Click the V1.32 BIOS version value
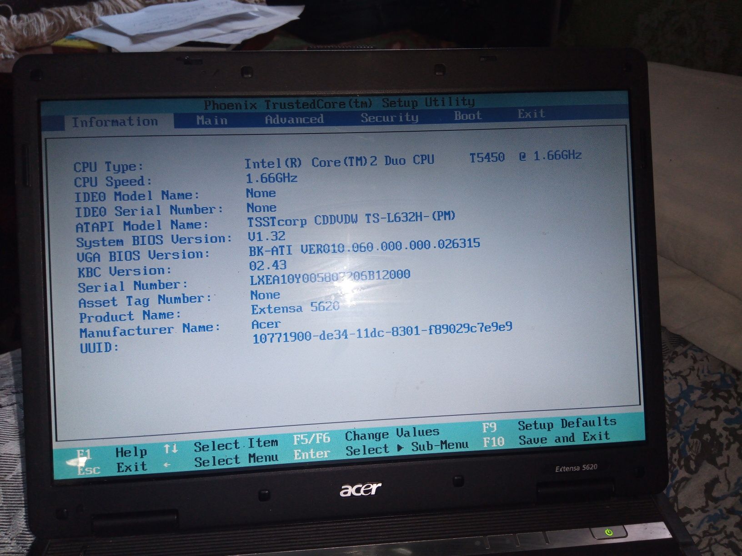Screen dimensions: 742x556 (266, 237)
